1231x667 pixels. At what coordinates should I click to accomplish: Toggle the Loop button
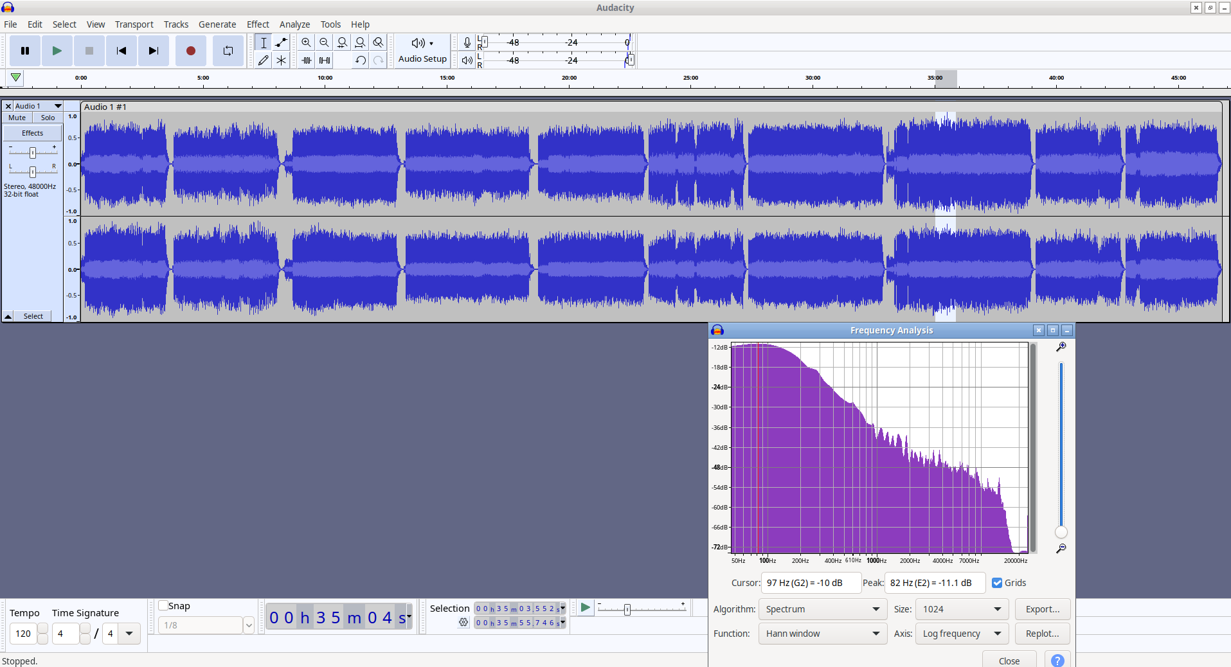228,51
